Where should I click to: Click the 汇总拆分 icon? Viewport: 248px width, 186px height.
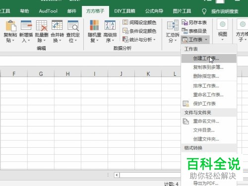click(173, 25)
